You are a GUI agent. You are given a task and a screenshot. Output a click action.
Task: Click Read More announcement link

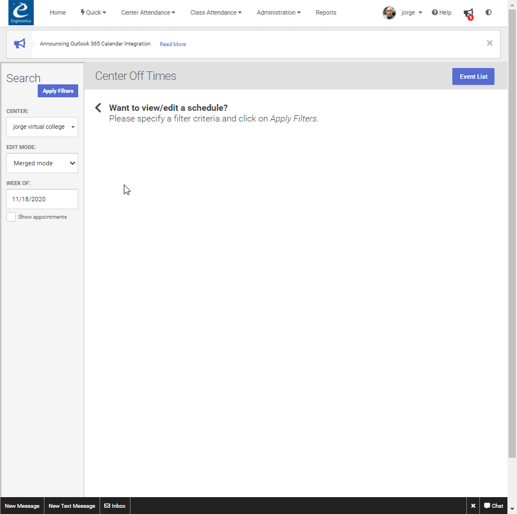tap(173, 44)
